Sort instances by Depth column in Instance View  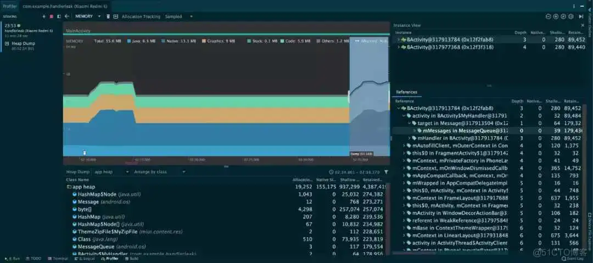(x=521, y=32)
